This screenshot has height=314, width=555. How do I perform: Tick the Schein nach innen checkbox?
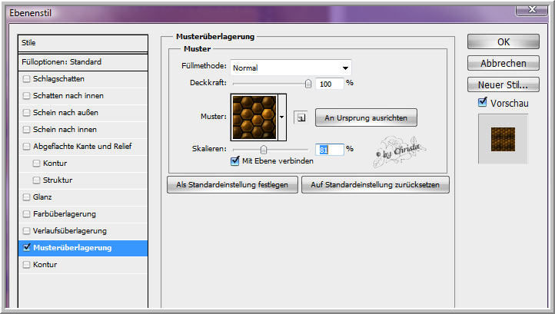click(26, 130)
